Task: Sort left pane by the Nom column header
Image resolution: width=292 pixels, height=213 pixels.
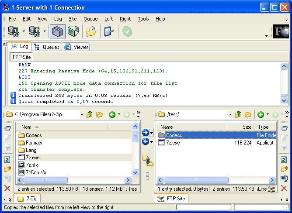Action: (62, 127)
